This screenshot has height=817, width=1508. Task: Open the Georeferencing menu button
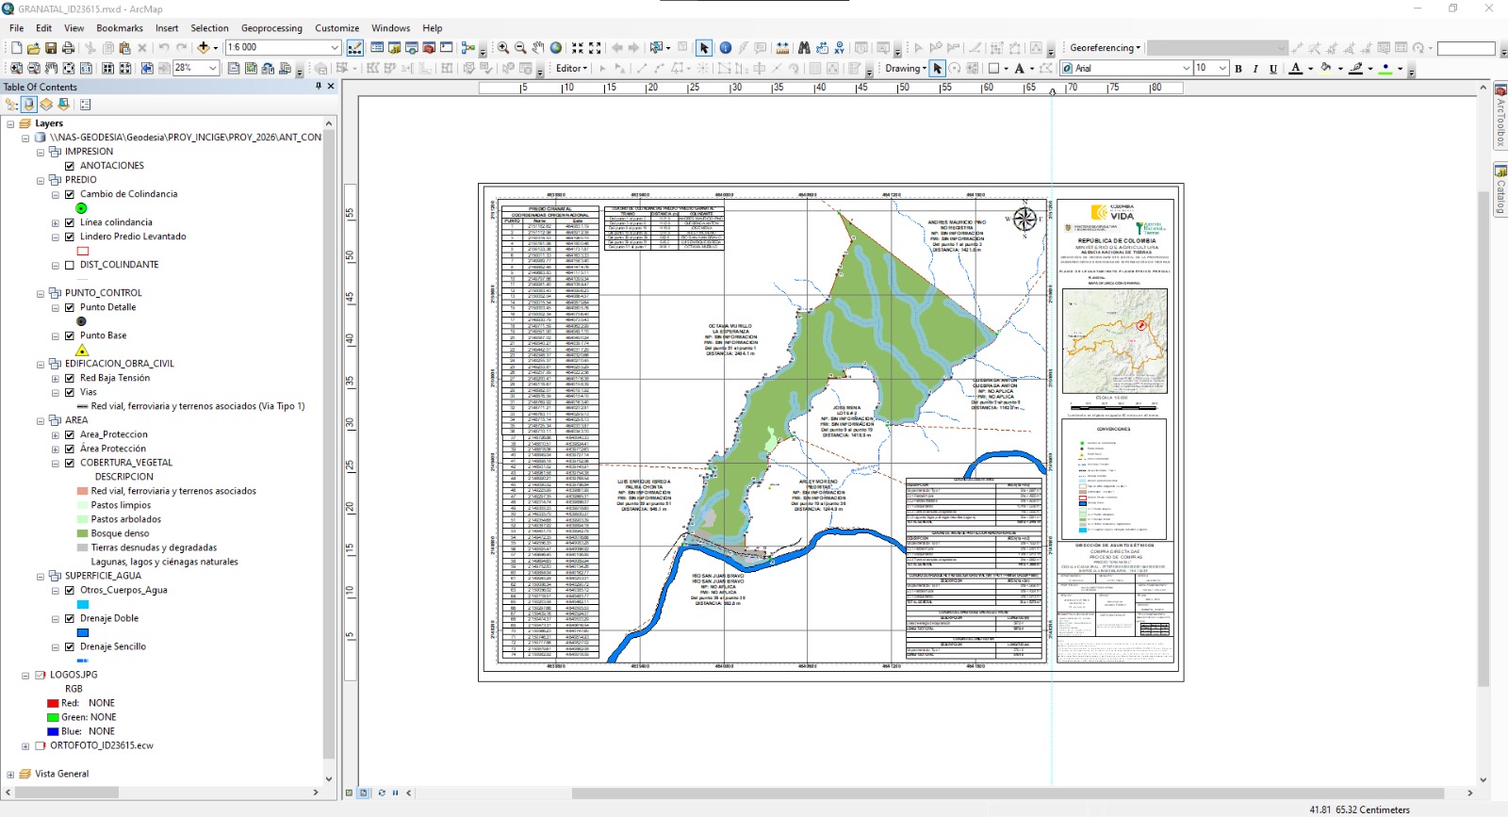click(1105, 47)
